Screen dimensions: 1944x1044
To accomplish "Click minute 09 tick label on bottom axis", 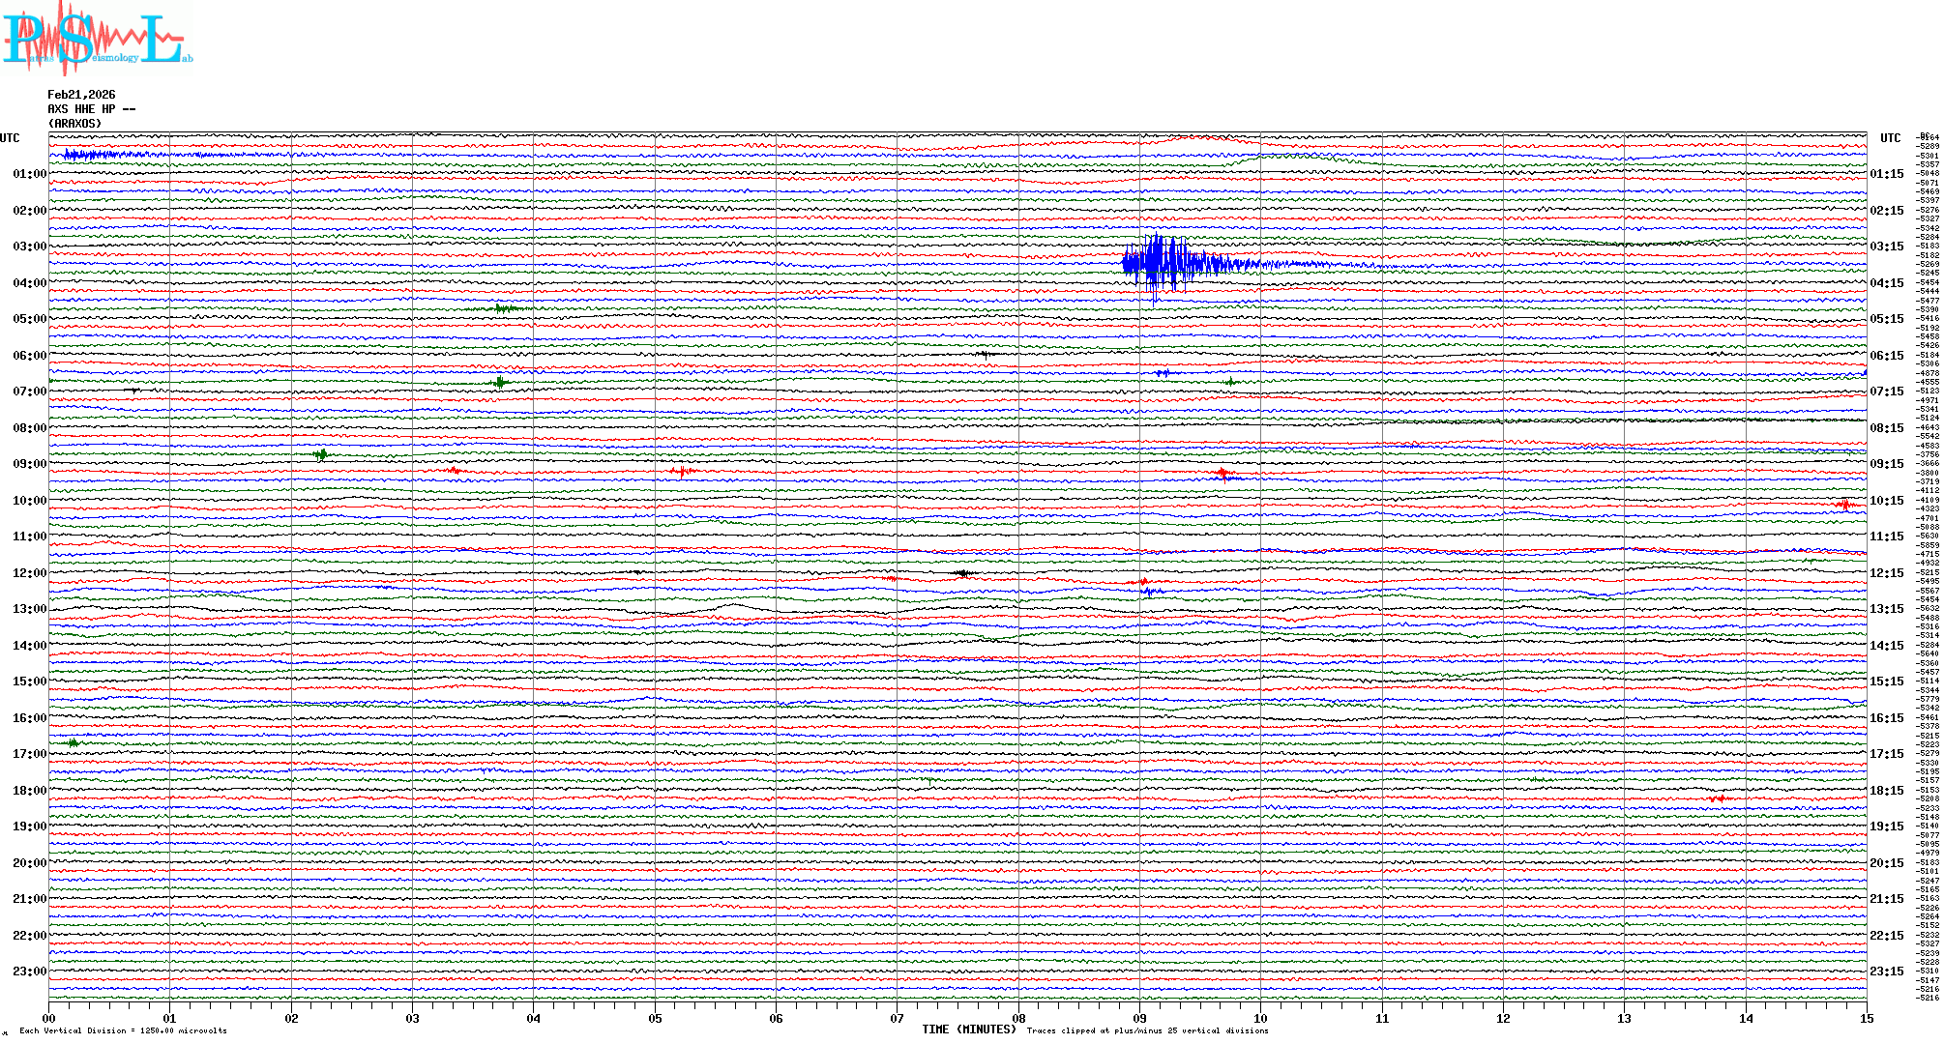I will 1139,1019.
